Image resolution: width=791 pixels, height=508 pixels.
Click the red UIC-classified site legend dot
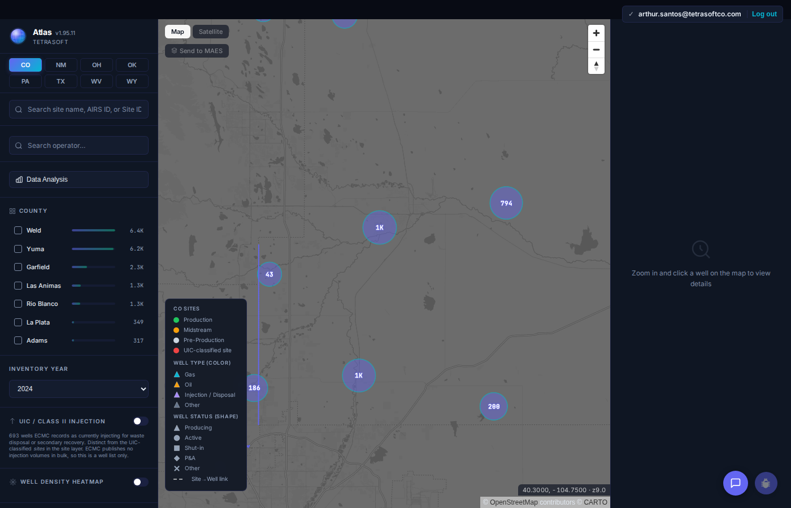(176, 351)
